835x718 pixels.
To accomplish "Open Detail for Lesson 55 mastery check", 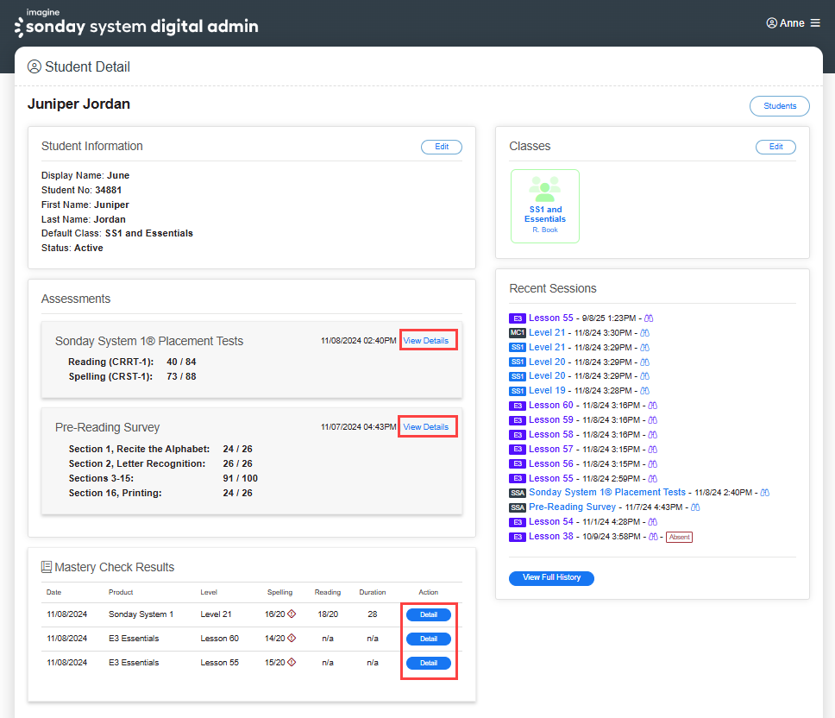I will click(428, 663).
